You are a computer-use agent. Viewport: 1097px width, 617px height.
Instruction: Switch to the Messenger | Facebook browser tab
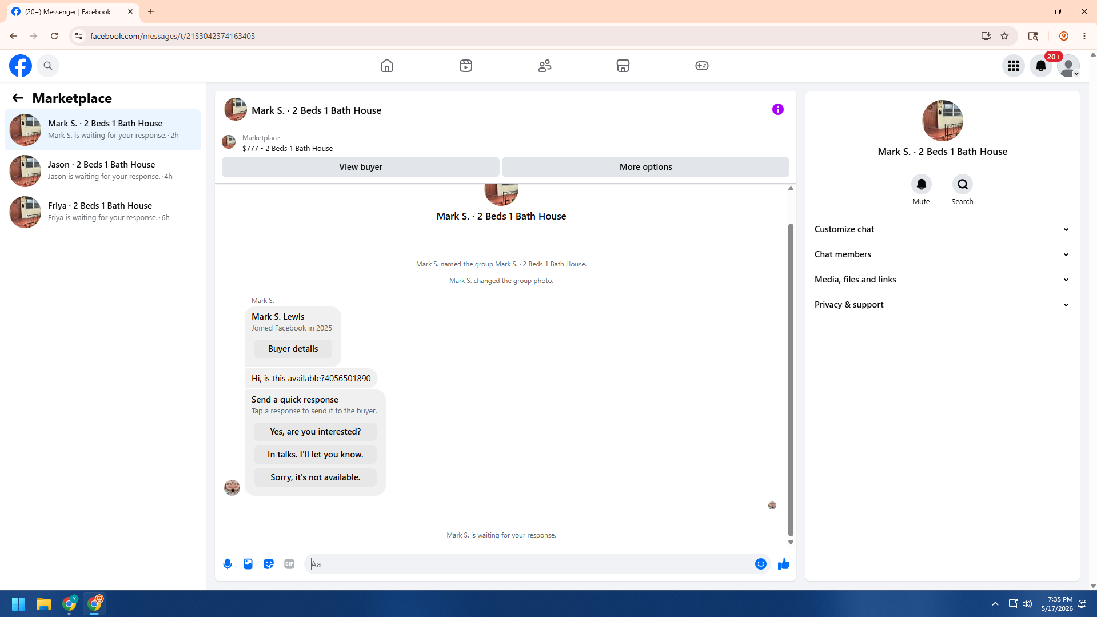73,11
